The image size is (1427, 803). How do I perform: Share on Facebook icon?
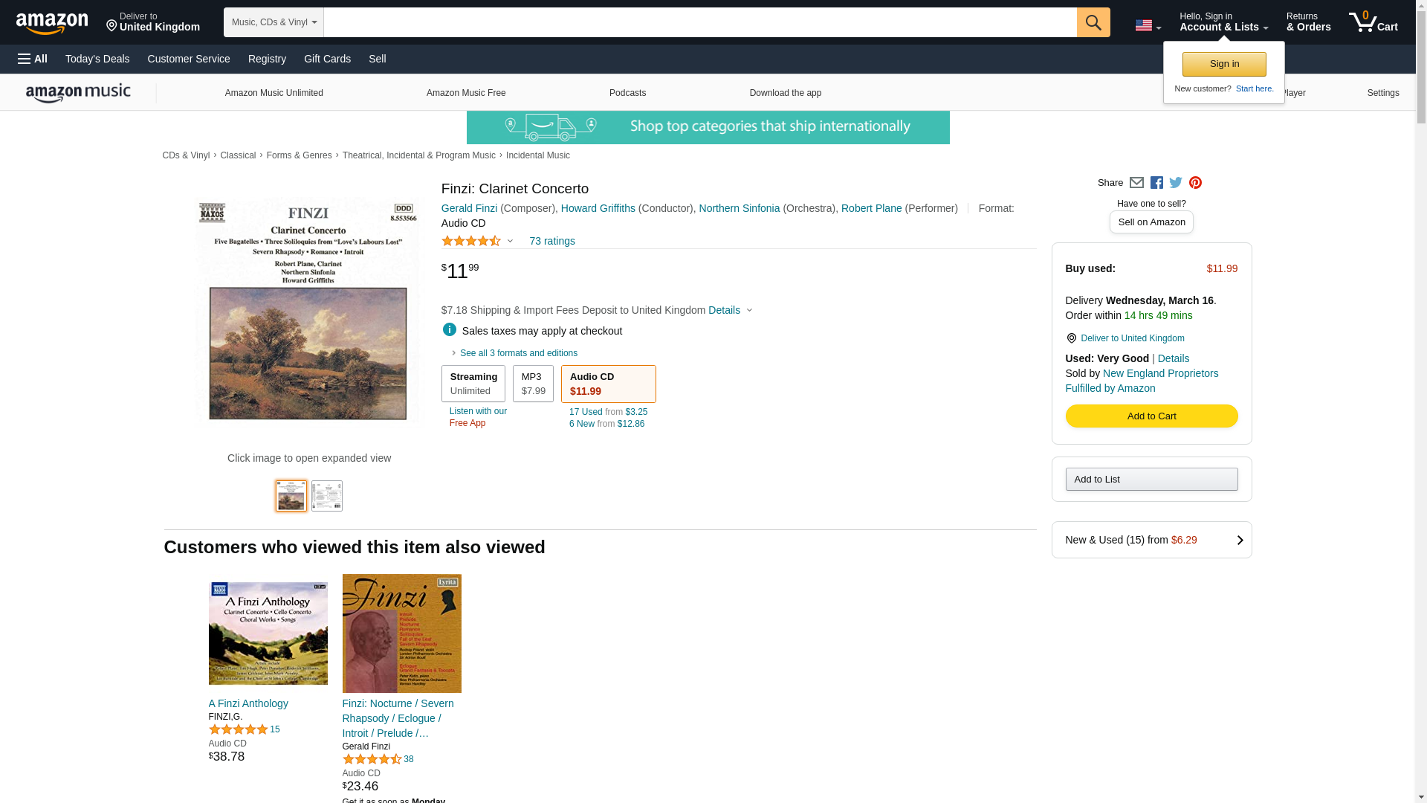coord(1156,183)
